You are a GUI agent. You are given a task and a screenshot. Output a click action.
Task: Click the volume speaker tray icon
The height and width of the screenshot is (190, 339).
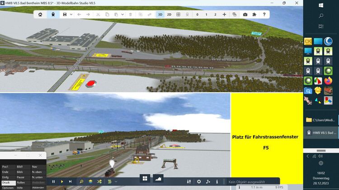coord(320,156)
